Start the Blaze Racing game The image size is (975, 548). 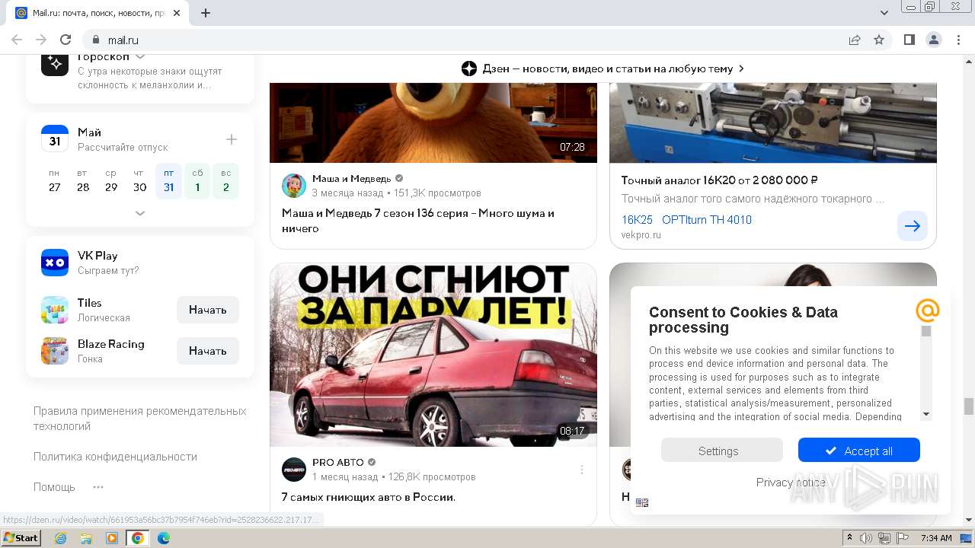coord(208,351)
